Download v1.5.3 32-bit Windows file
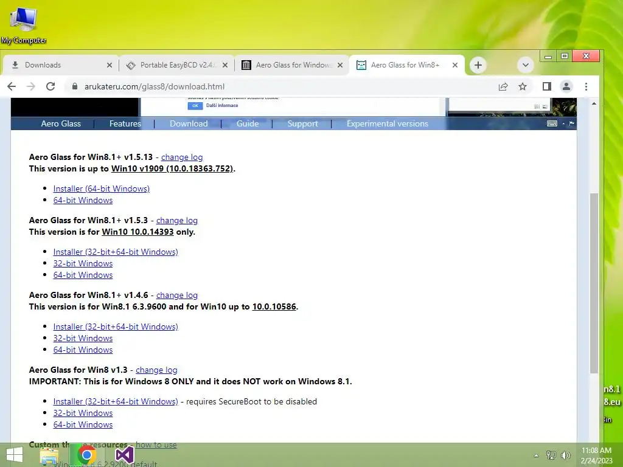This screenshot has height=467, width=623. pos(83,263)
